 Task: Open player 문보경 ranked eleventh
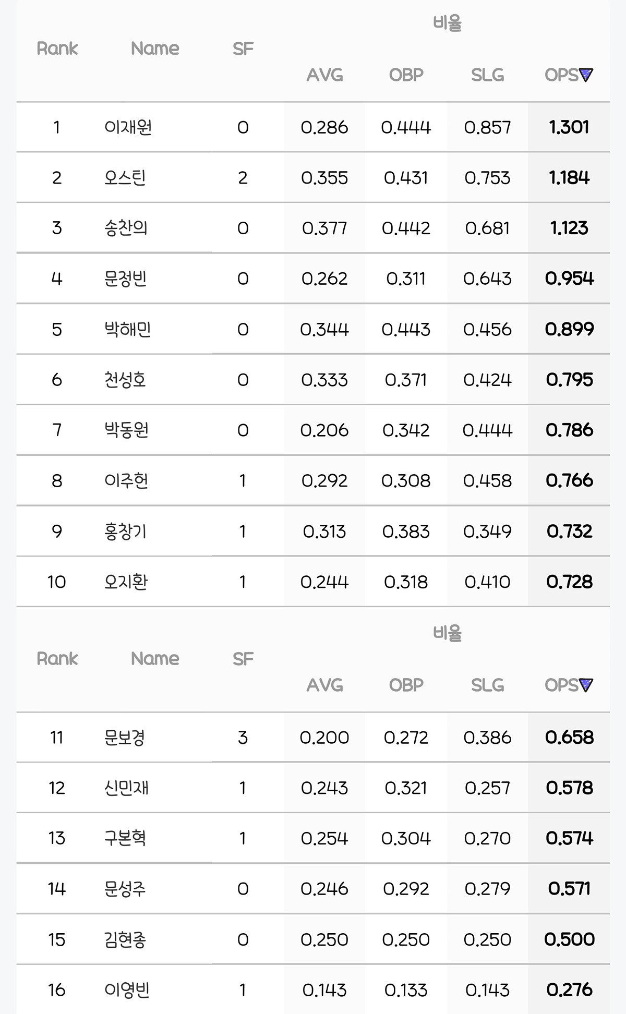[124, 738]
